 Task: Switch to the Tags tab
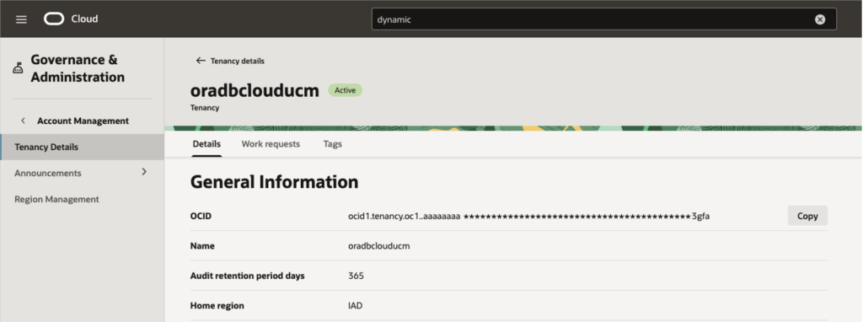[x=332, y=144]
